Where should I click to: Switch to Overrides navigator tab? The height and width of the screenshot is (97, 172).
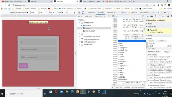click(x=98, y=16)
